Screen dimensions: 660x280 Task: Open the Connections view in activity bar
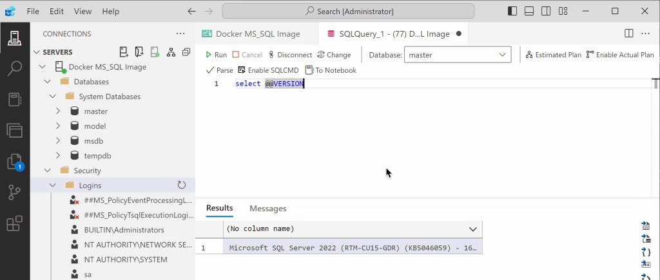[15, 39]
